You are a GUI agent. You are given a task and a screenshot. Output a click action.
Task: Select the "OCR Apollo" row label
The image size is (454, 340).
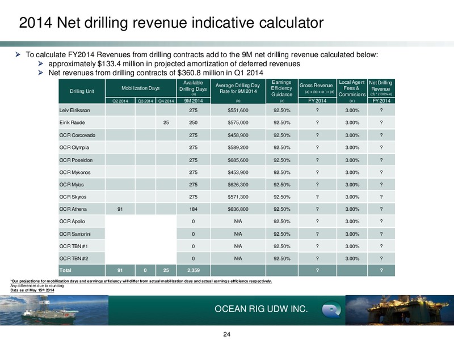pyautogui.click(x=72, y=222)
